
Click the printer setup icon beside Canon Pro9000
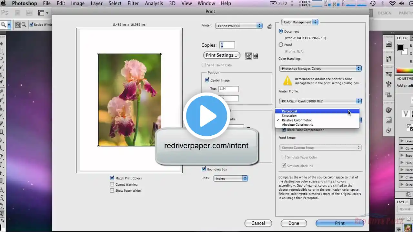[x=269, y=26]
